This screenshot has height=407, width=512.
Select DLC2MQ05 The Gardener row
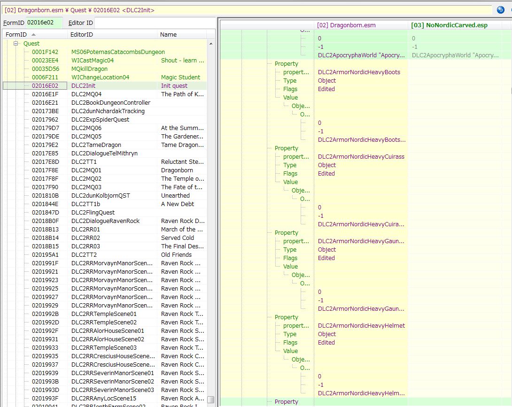(x=105, y=137)
